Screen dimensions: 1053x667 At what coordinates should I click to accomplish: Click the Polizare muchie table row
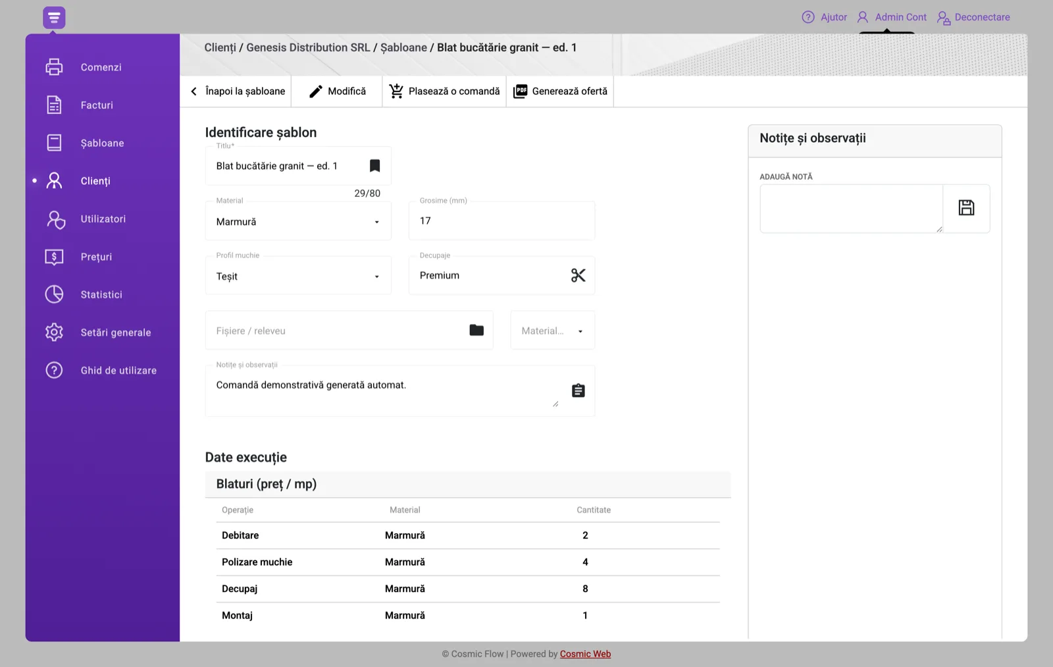(x=468, y=562)
